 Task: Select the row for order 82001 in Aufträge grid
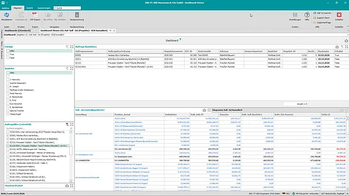point(212,59)
